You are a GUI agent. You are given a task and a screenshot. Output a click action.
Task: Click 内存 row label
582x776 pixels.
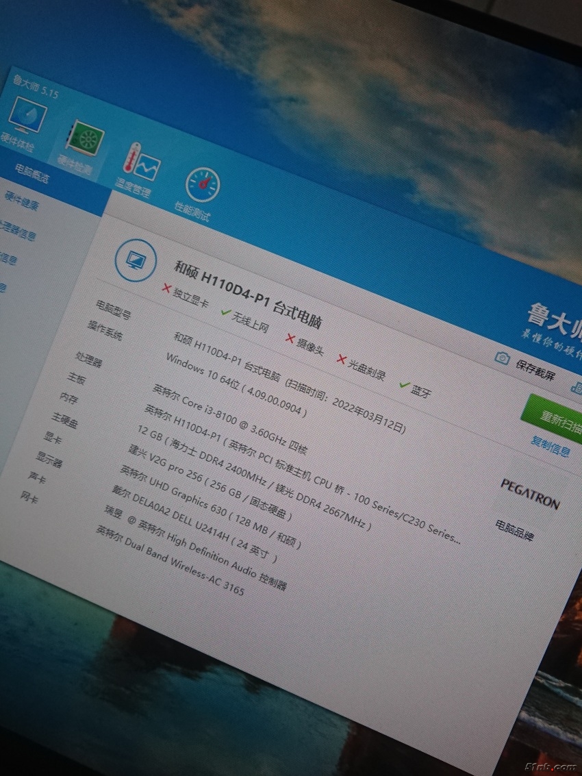pos(68,397)
